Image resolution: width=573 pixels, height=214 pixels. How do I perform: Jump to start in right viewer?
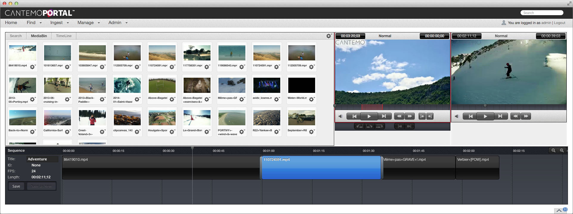(470, 116)
